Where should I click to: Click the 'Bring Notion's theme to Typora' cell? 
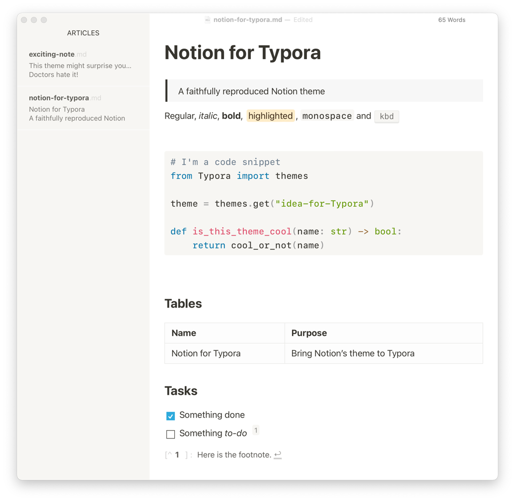(x=383, y=353)
